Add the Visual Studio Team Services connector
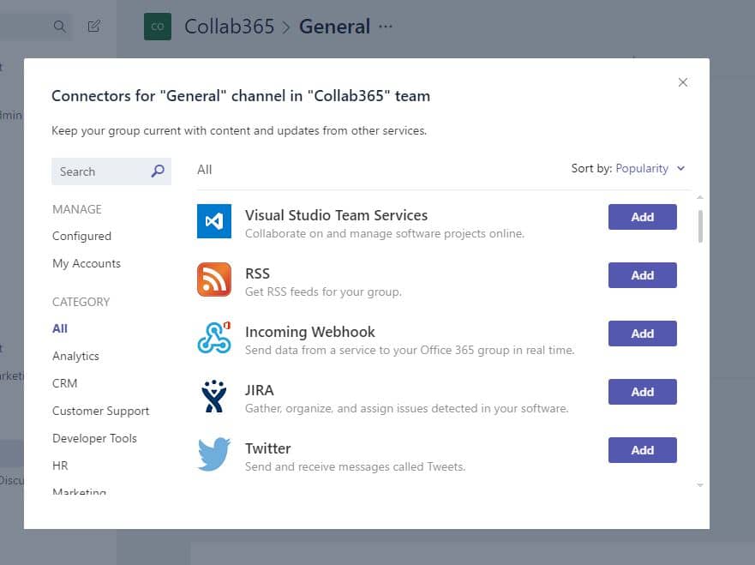755x565 pixels. (x=643, y=217)
